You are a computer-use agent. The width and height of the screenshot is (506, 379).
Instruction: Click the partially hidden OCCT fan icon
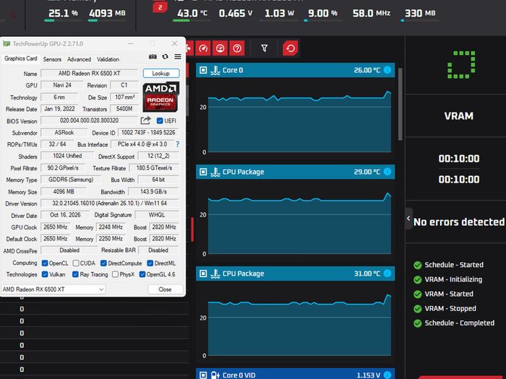[189, 48]
